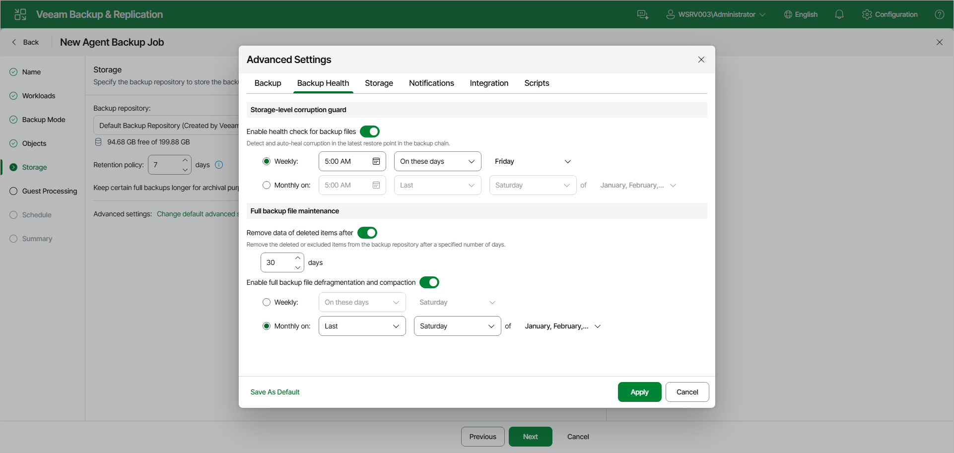The width and height of the screenshot is (954, 453).
Task: Open defragmentation monthly Saturday dropdown
Action: click(x=458, y=326)
